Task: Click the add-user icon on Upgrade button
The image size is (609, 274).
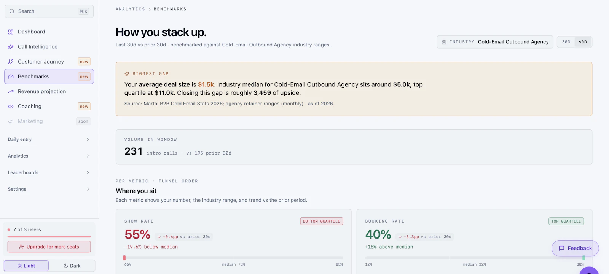Action: [x=22, y=247]
